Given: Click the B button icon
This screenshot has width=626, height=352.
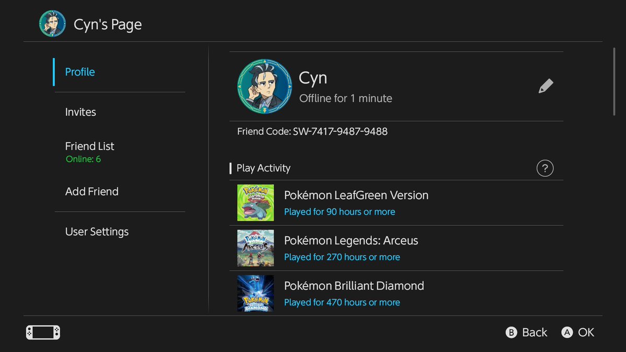Looking at the screenshot, I should pyautogui.click(x=511, y=332).
